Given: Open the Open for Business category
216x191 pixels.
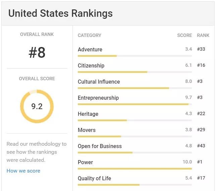Looking at the screenshot, I should point(100,146).
